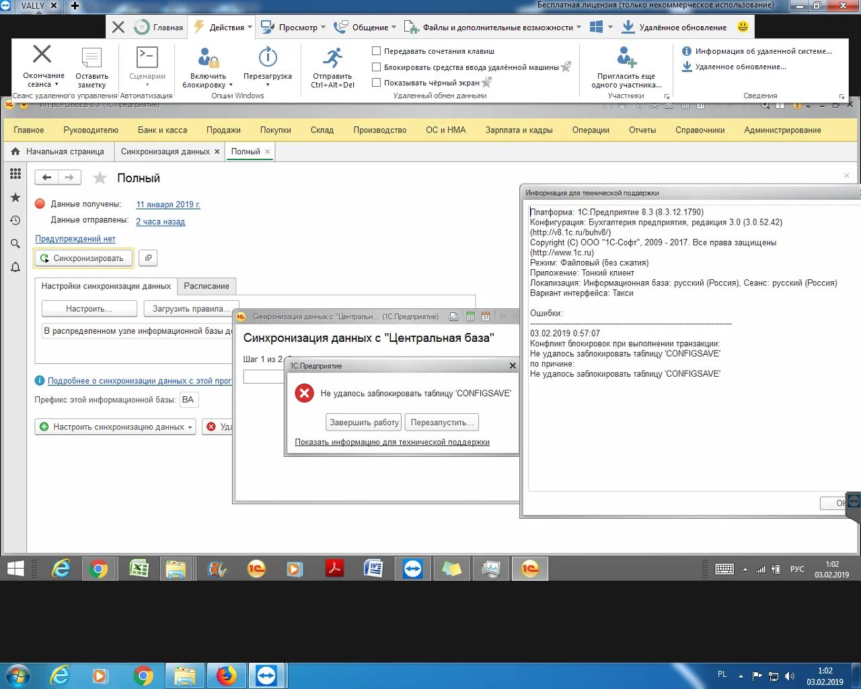Open the remote Windows Start button
Screen dimensions: 861x689
point(15,569)
